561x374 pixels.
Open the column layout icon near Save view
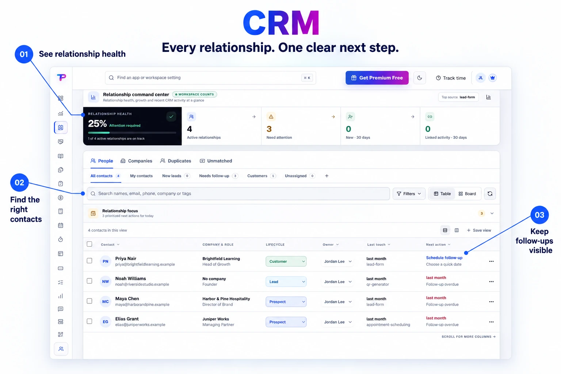click(x=457, y=230)
